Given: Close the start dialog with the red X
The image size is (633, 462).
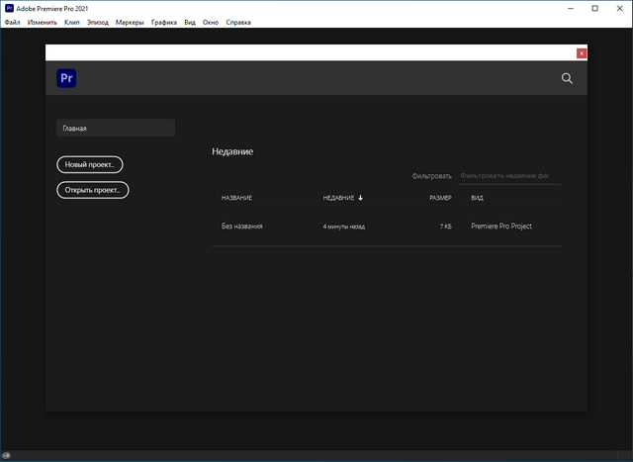Looking at the screenshot, I should tap(582, 52).
